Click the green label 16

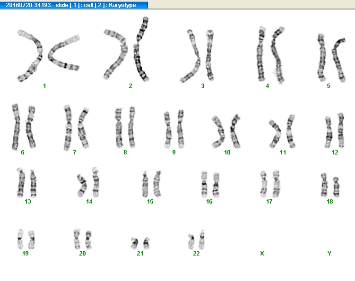(209, 202)
